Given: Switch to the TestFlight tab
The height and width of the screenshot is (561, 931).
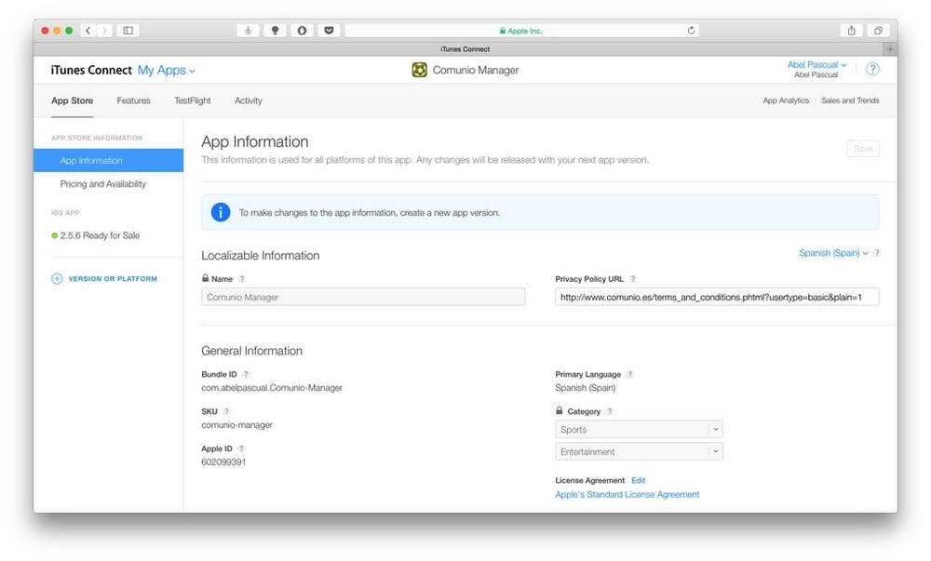Looking at the screenshot, I should 193,100.
